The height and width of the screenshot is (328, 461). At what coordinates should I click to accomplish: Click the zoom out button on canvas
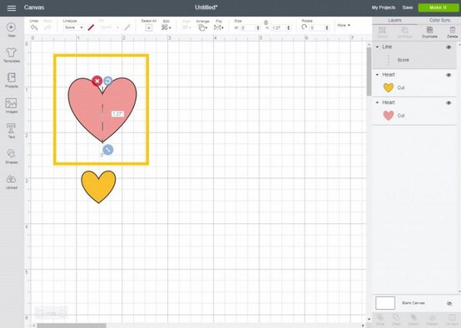point(40,314)
